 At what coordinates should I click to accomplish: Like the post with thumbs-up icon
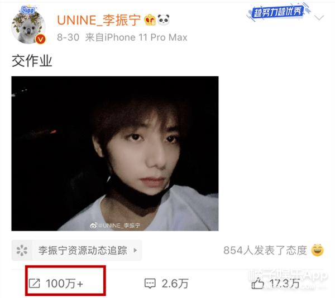pyautogui.click(x=257, y=284)
